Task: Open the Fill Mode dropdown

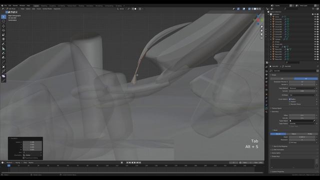Action: [x=302, y=95]
